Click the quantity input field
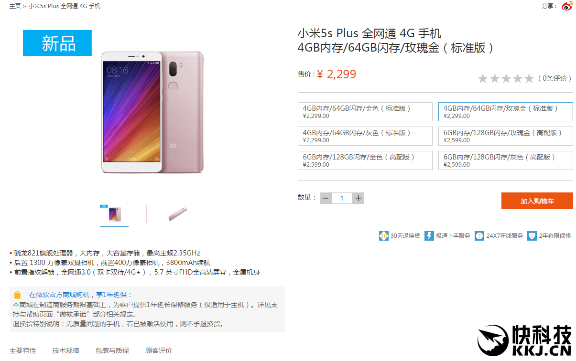Screen dimensions: 576x361 point(342,198)
